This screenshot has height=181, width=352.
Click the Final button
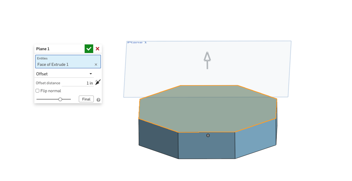(86, 99)
